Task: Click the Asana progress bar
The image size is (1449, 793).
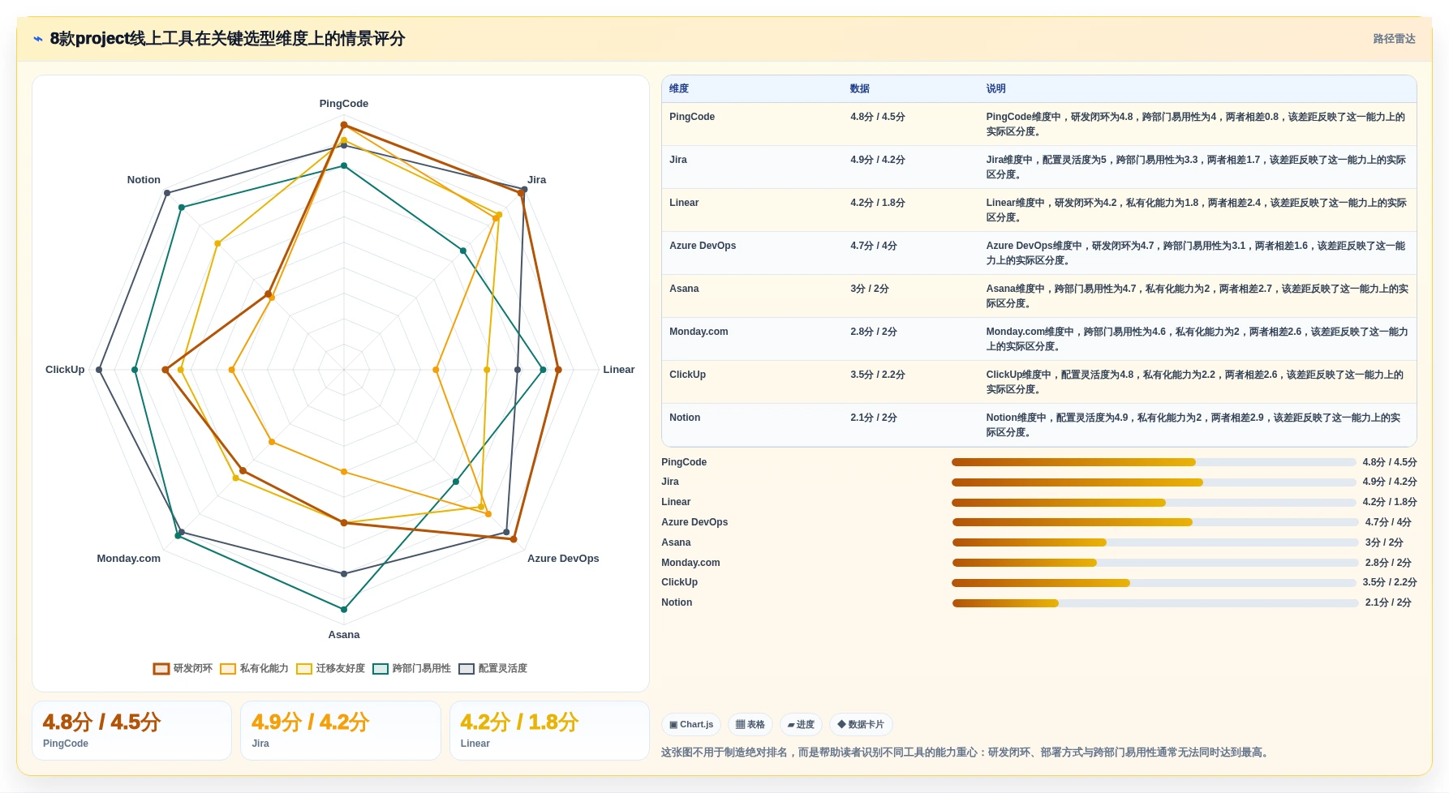Action: (x=1155, y=542)
